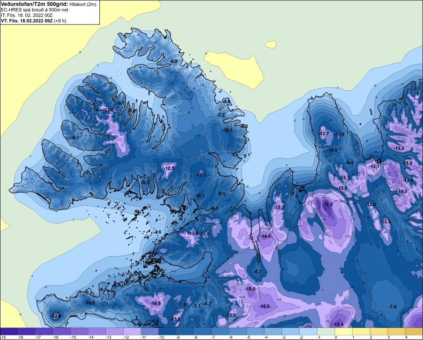Select the -15.4 temperature label
Screen dimensions: 423x340
click(338, 324)
